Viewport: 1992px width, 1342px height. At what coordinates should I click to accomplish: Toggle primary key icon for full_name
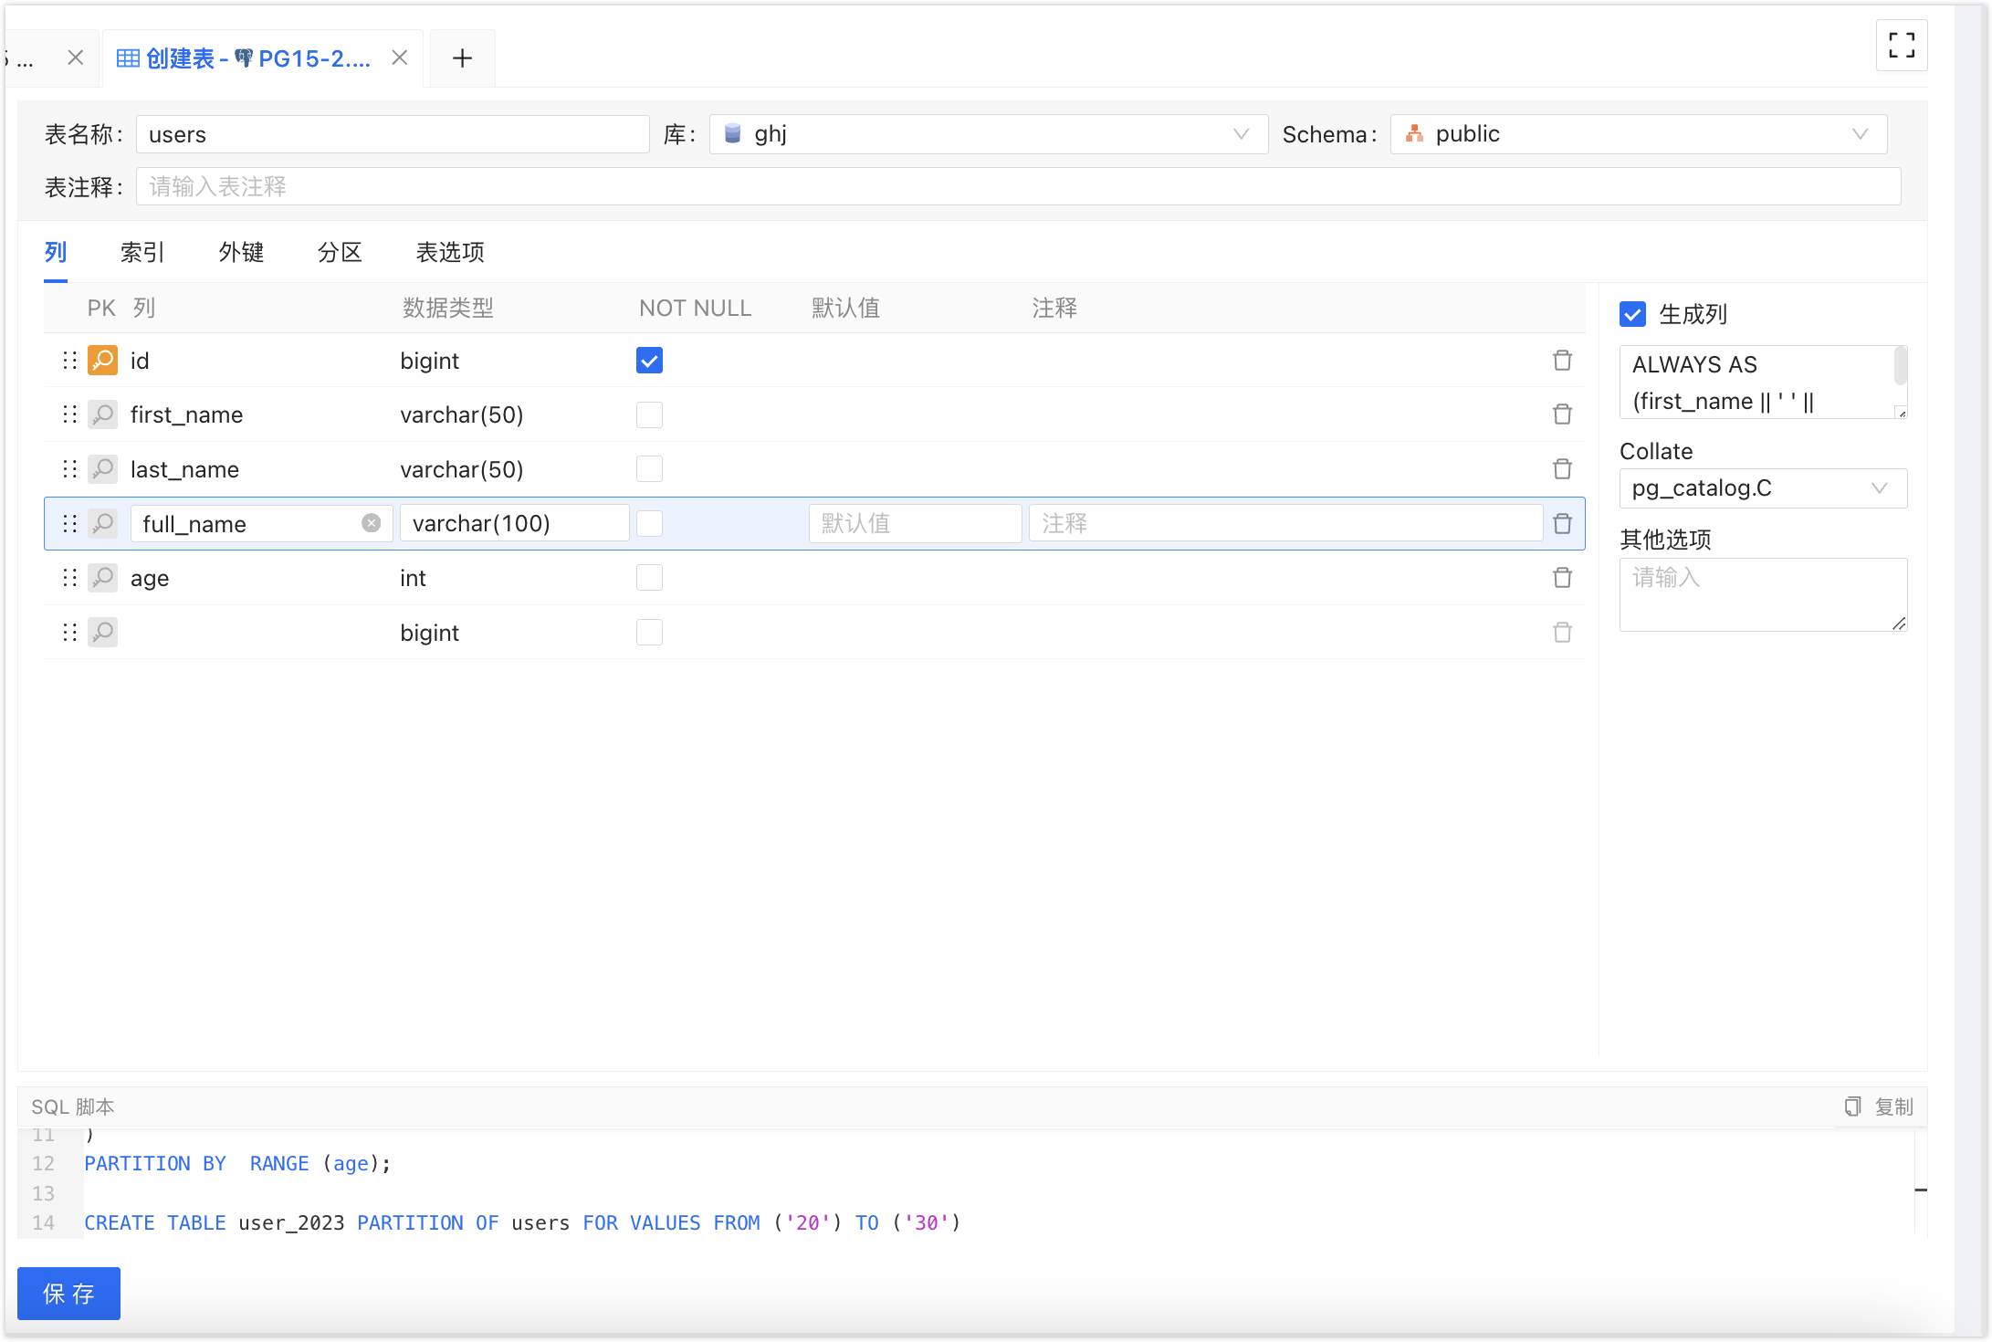point(102,523)
